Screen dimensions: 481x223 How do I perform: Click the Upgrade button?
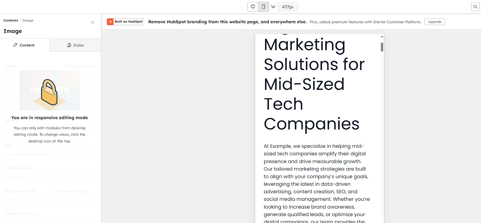[435, 22]
